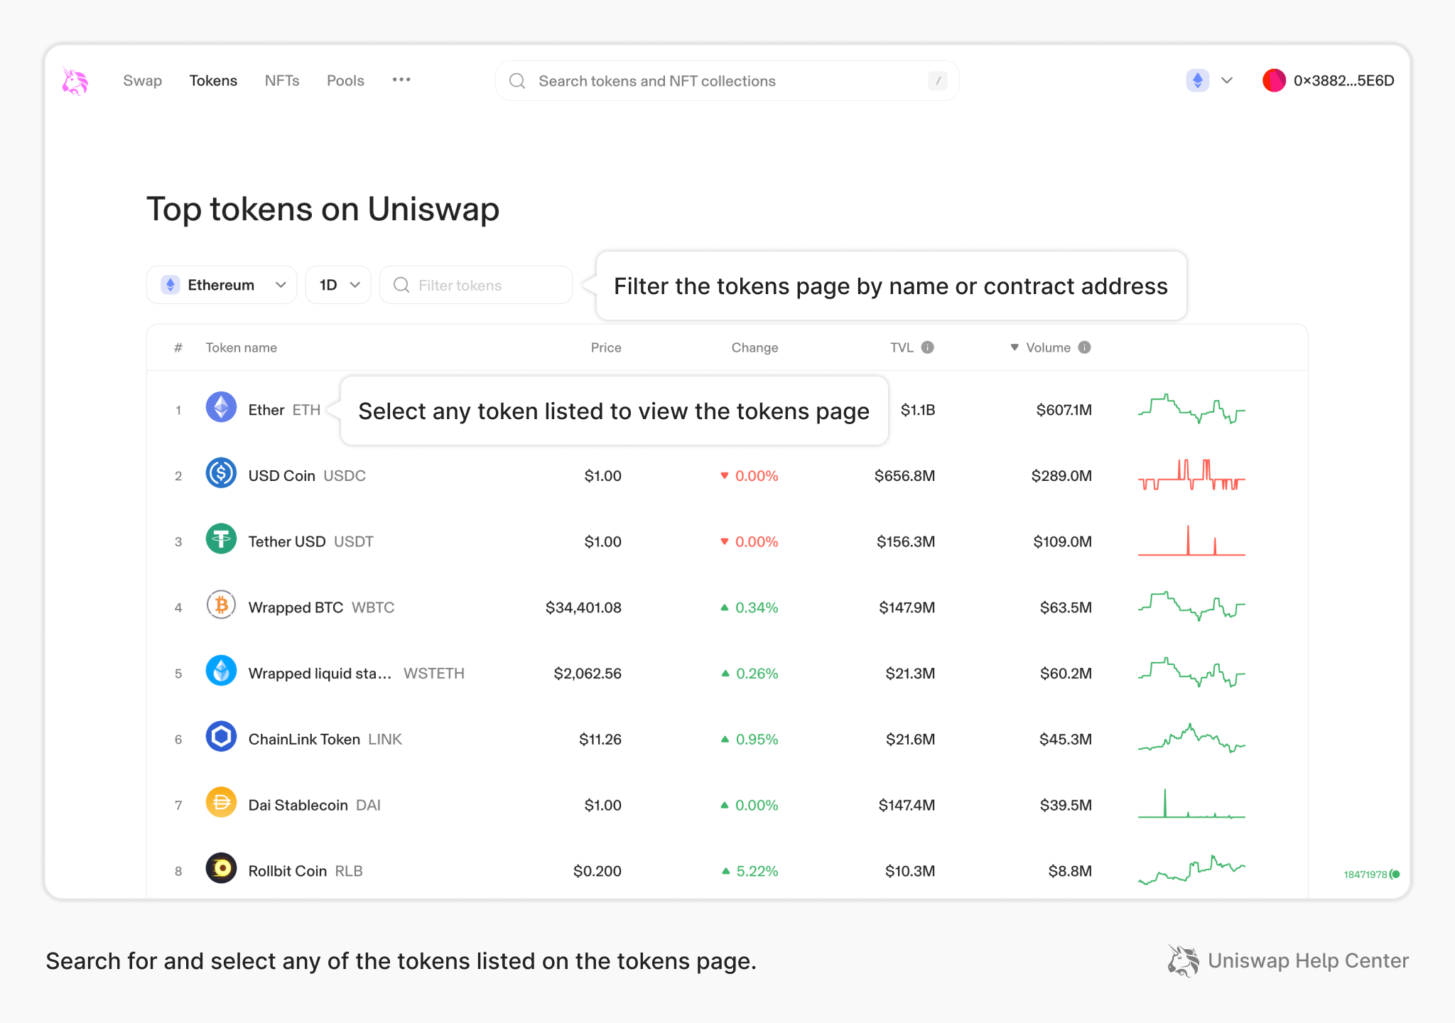Click the Uniswap unicorn logo

[75, 81]
